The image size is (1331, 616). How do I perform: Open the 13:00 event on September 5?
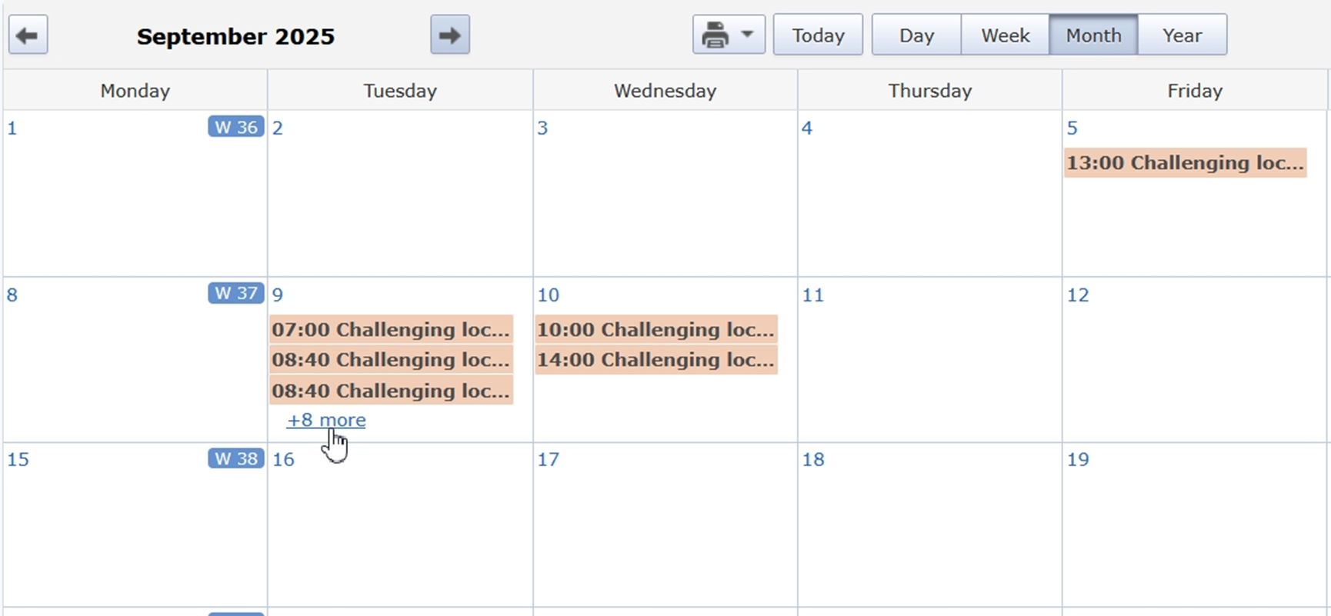coord(1185,163)
